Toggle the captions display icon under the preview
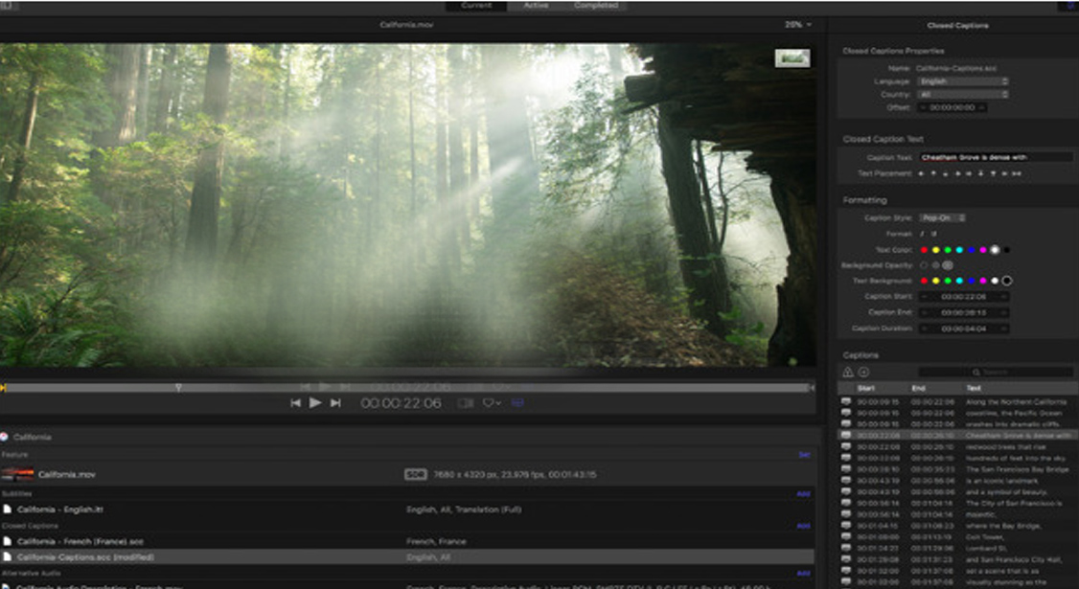 click(517, 403)
